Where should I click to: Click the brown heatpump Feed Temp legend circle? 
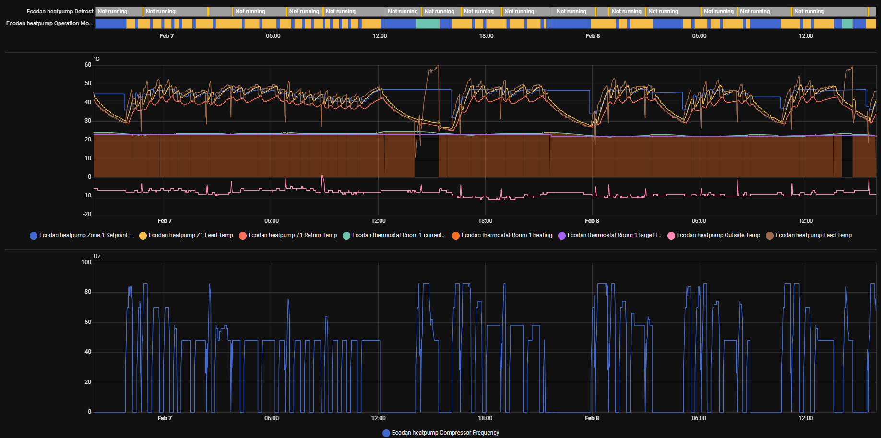(x=770, y=236)
